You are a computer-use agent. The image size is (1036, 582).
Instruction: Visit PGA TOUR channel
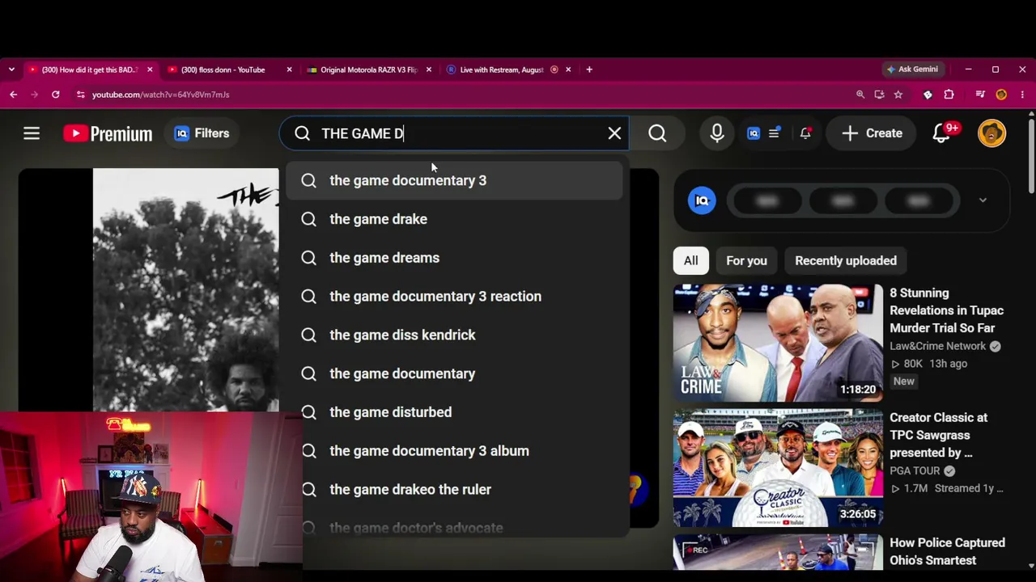point(915,470)
